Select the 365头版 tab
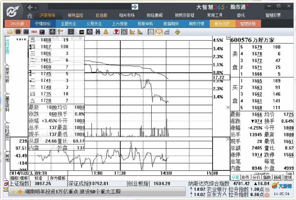Viewport: 296px width, 200px height. click(x=17, y=24)
